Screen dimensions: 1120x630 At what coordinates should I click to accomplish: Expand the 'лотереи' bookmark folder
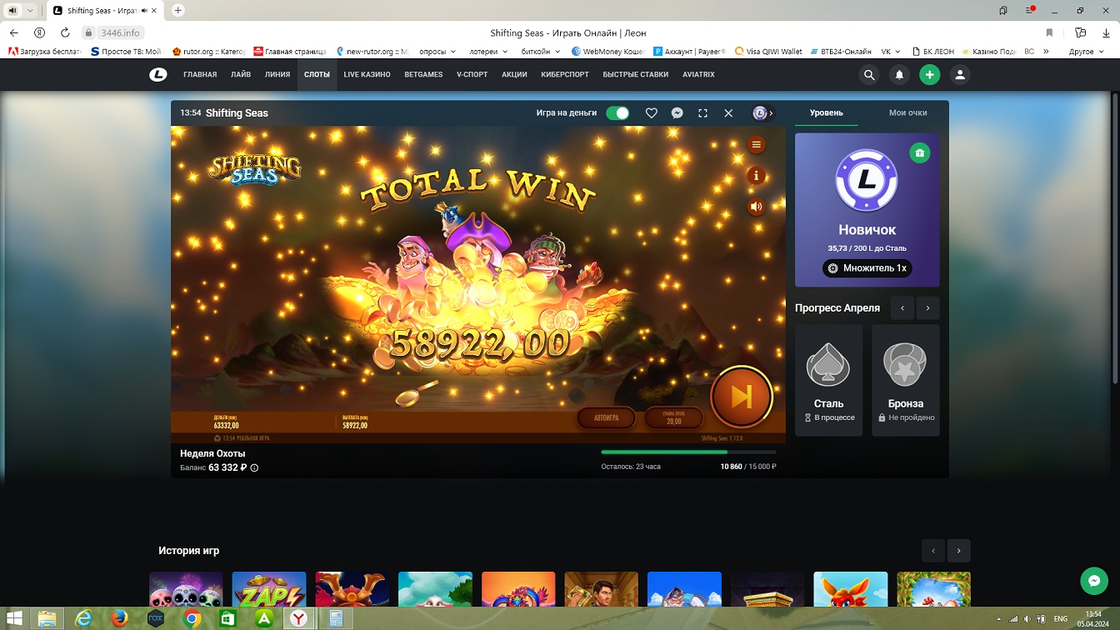(x=488, y=52)
